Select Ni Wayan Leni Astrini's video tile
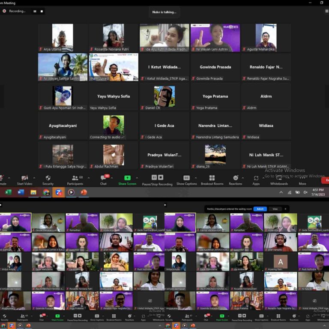The height and width of the screenshot is (329, 329). pyautogui.click(x=215, y=38)
